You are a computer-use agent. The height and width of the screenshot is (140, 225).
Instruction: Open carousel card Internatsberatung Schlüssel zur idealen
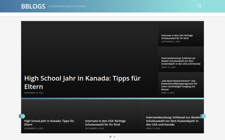coord(173,121)
